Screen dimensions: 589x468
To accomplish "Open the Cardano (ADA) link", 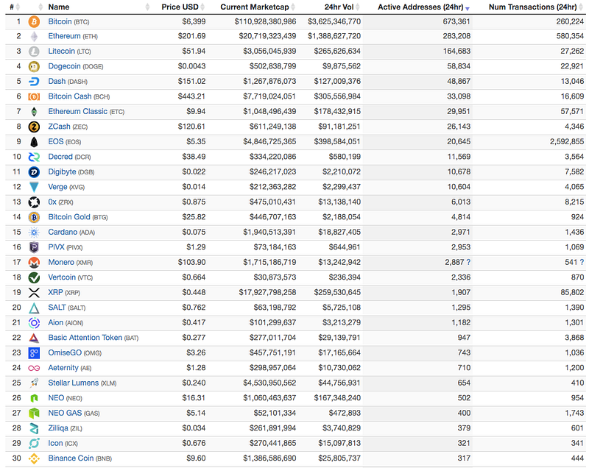I will click(x=71, y=233).
